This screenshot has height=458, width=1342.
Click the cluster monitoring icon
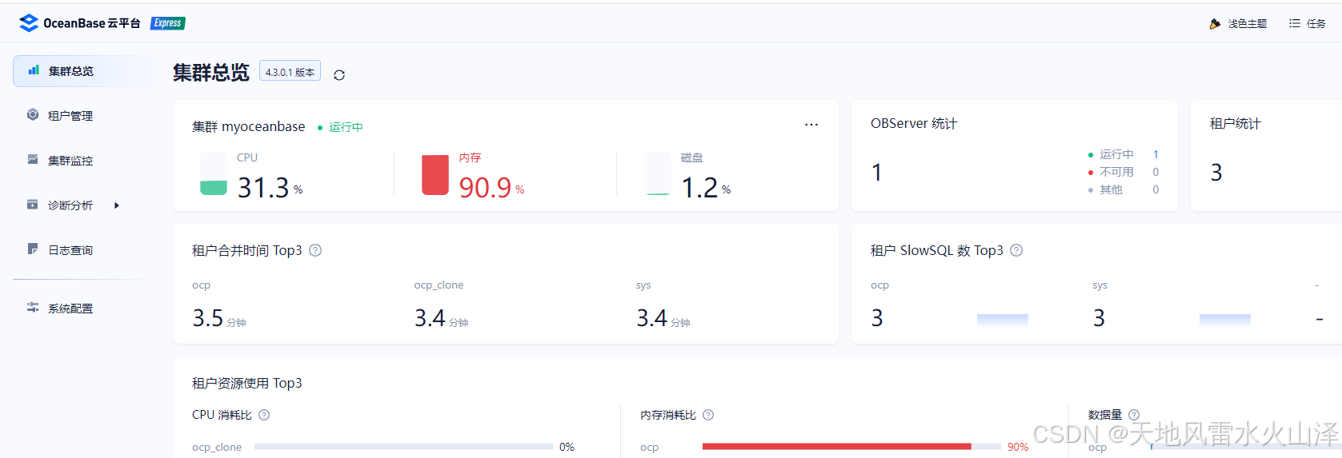pyautogui.click(x=33, y=160)
